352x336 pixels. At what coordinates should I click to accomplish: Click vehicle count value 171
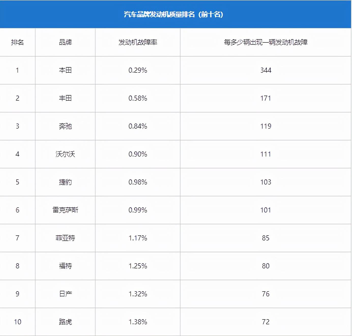(266, 98)
